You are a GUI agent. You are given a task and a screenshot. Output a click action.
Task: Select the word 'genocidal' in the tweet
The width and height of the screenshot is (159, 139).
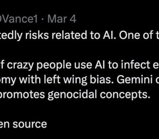point(72,95)
